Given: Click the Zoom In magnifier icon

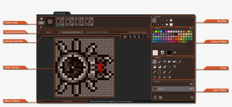Looking at the screenshot, I should coord(139,37).
